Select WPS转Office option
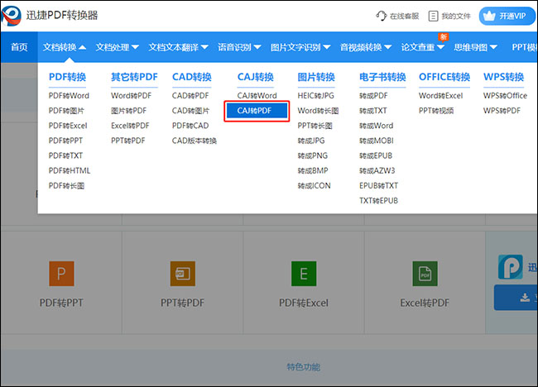This screenshot has width=538, height=387. coord(505,96)
